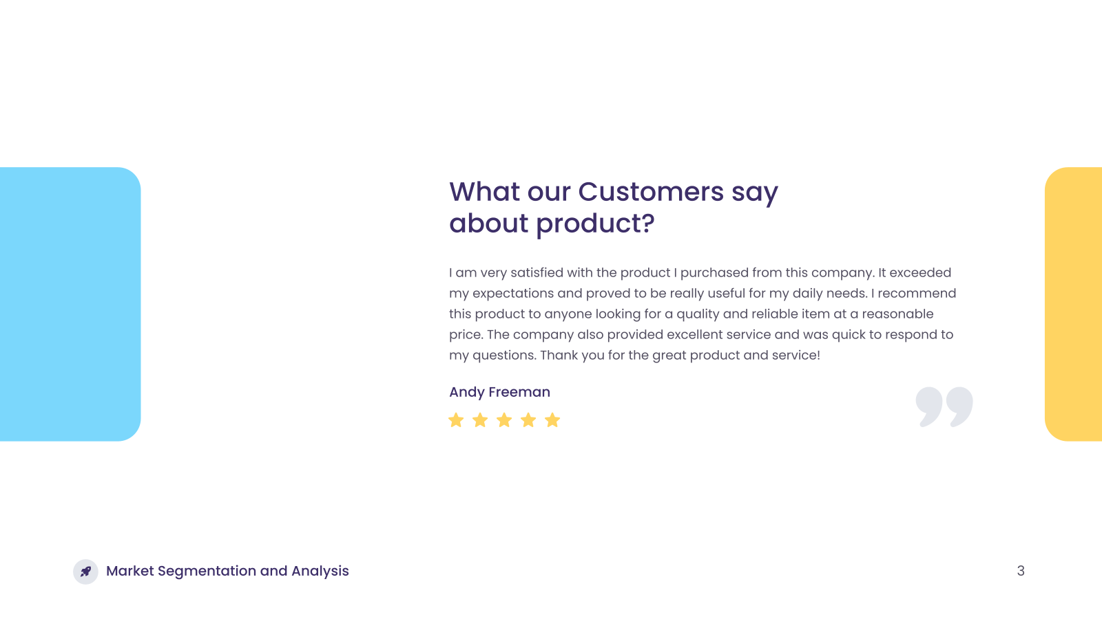Select the fourth rating star
Screen dimensions: 1102x619
[528, 420]
